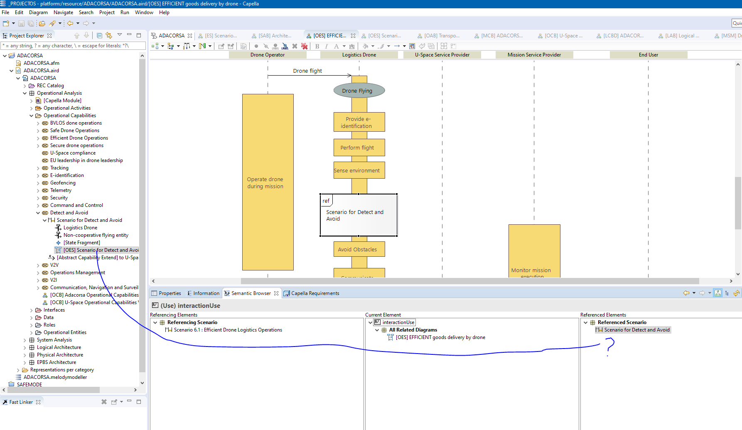The width and height of the screenshot is (742, 430).
Task: Click the Open folder icon in main toolbar
Action: (42, 24)
